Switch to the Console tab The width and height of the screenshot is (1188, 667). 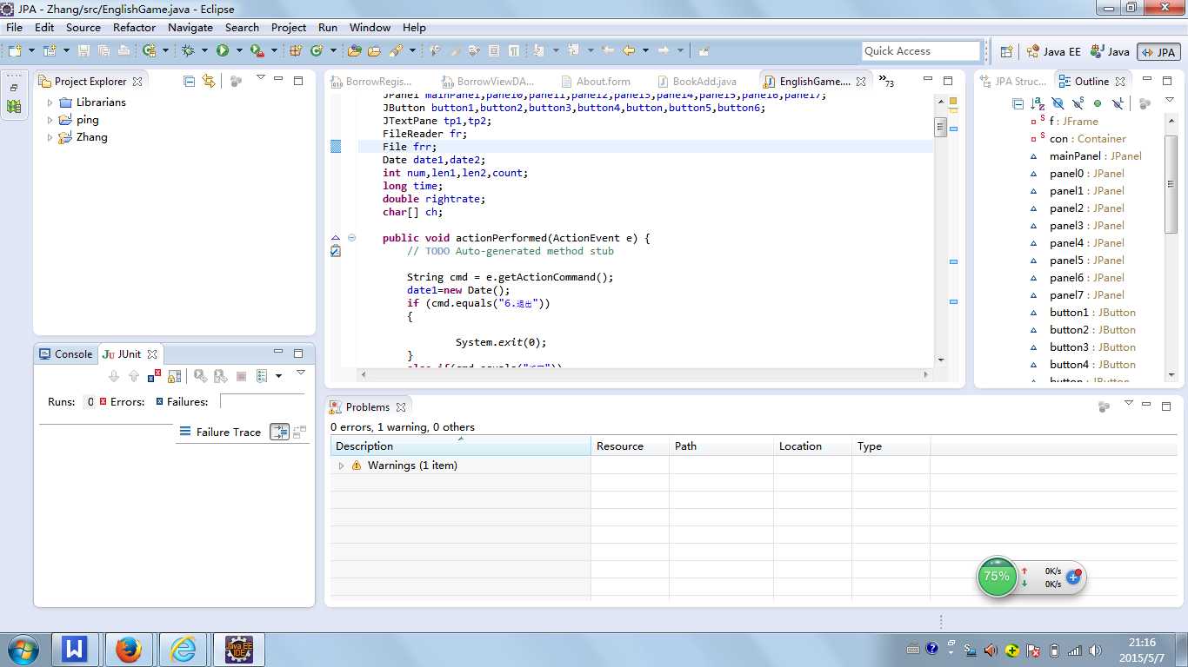pyautogui.click(x=65, y=354)
